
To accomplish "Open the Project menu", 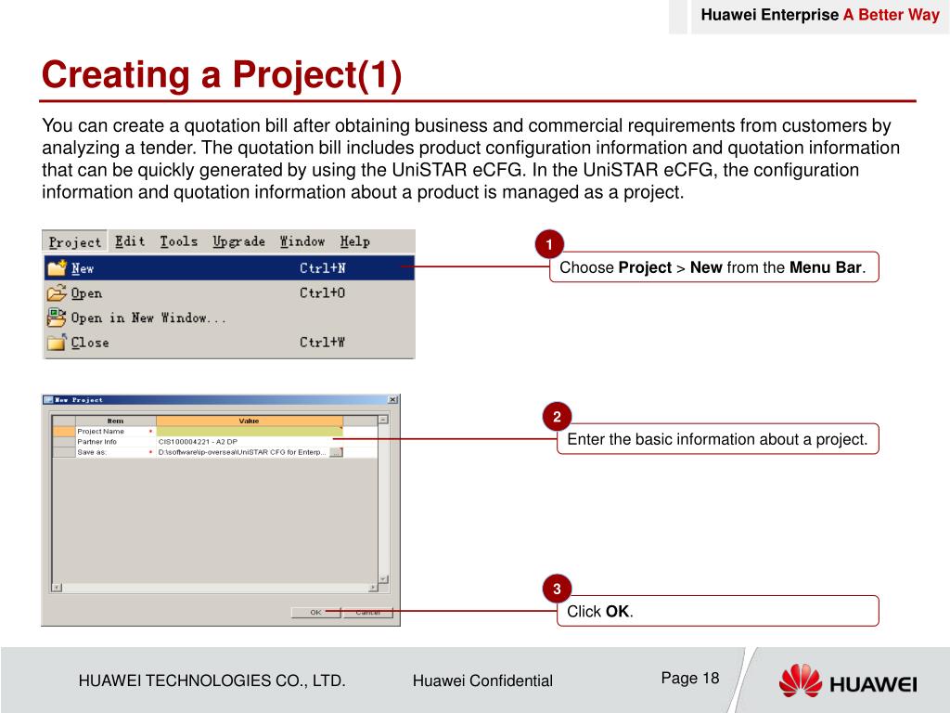I will click(x=75, y=242).
